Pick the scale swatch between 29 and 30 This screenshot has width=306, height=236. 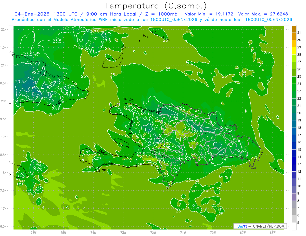click(294, 44)
